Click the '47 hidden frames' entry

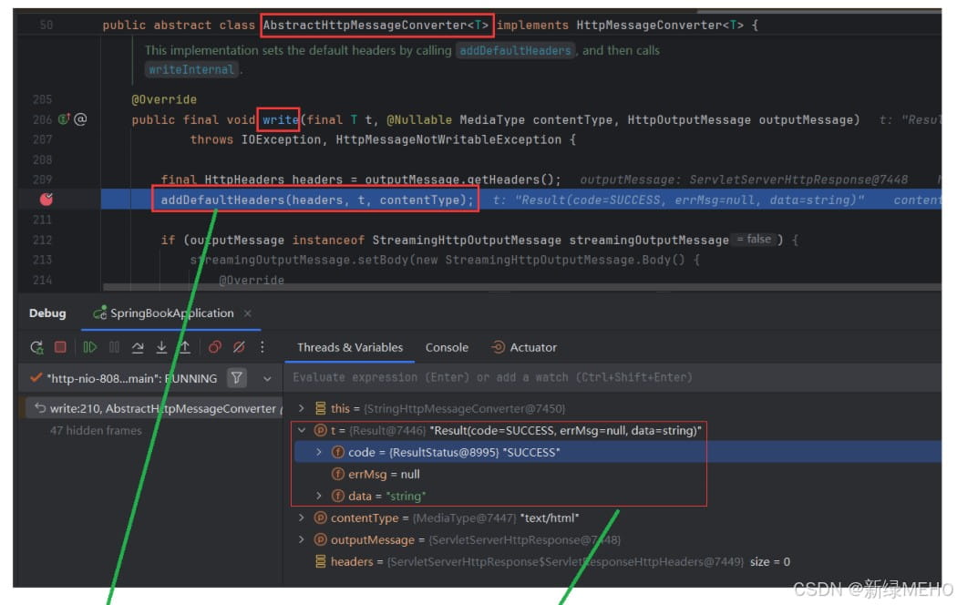click(96, 431)
